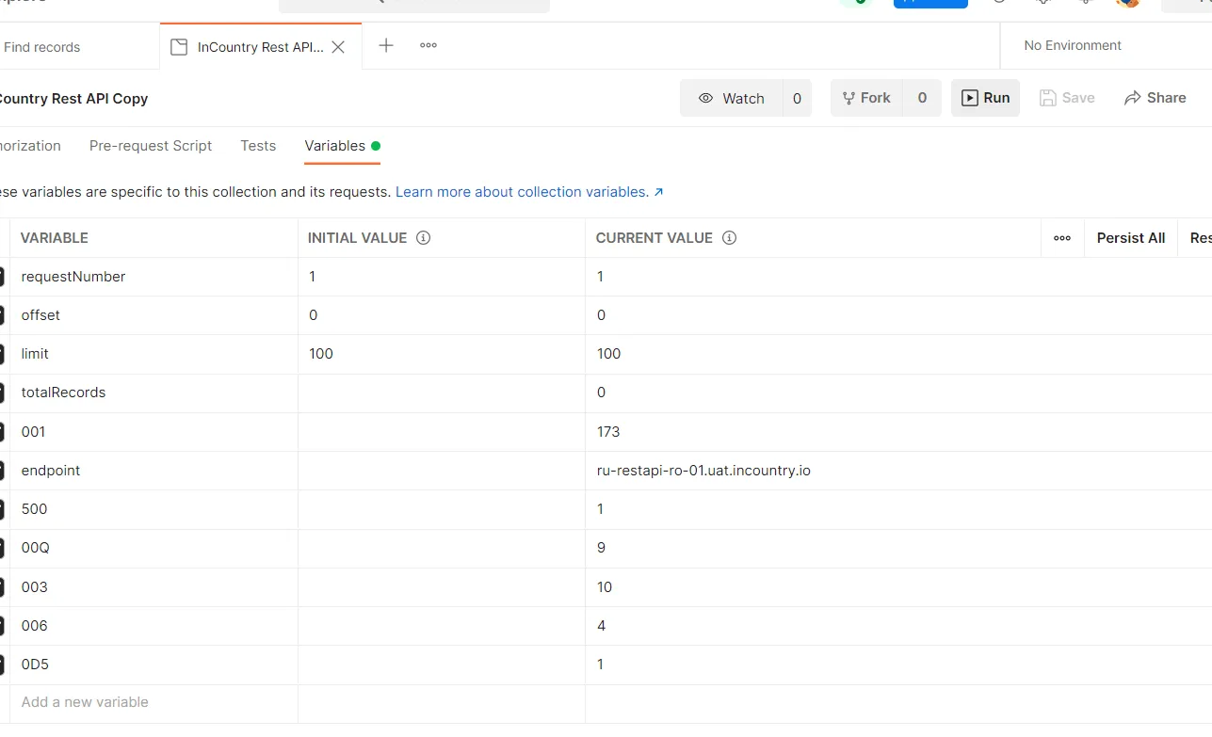This screenshot has height=737, width=1212.
Task: Fork the collection
Action: [865, 98]
